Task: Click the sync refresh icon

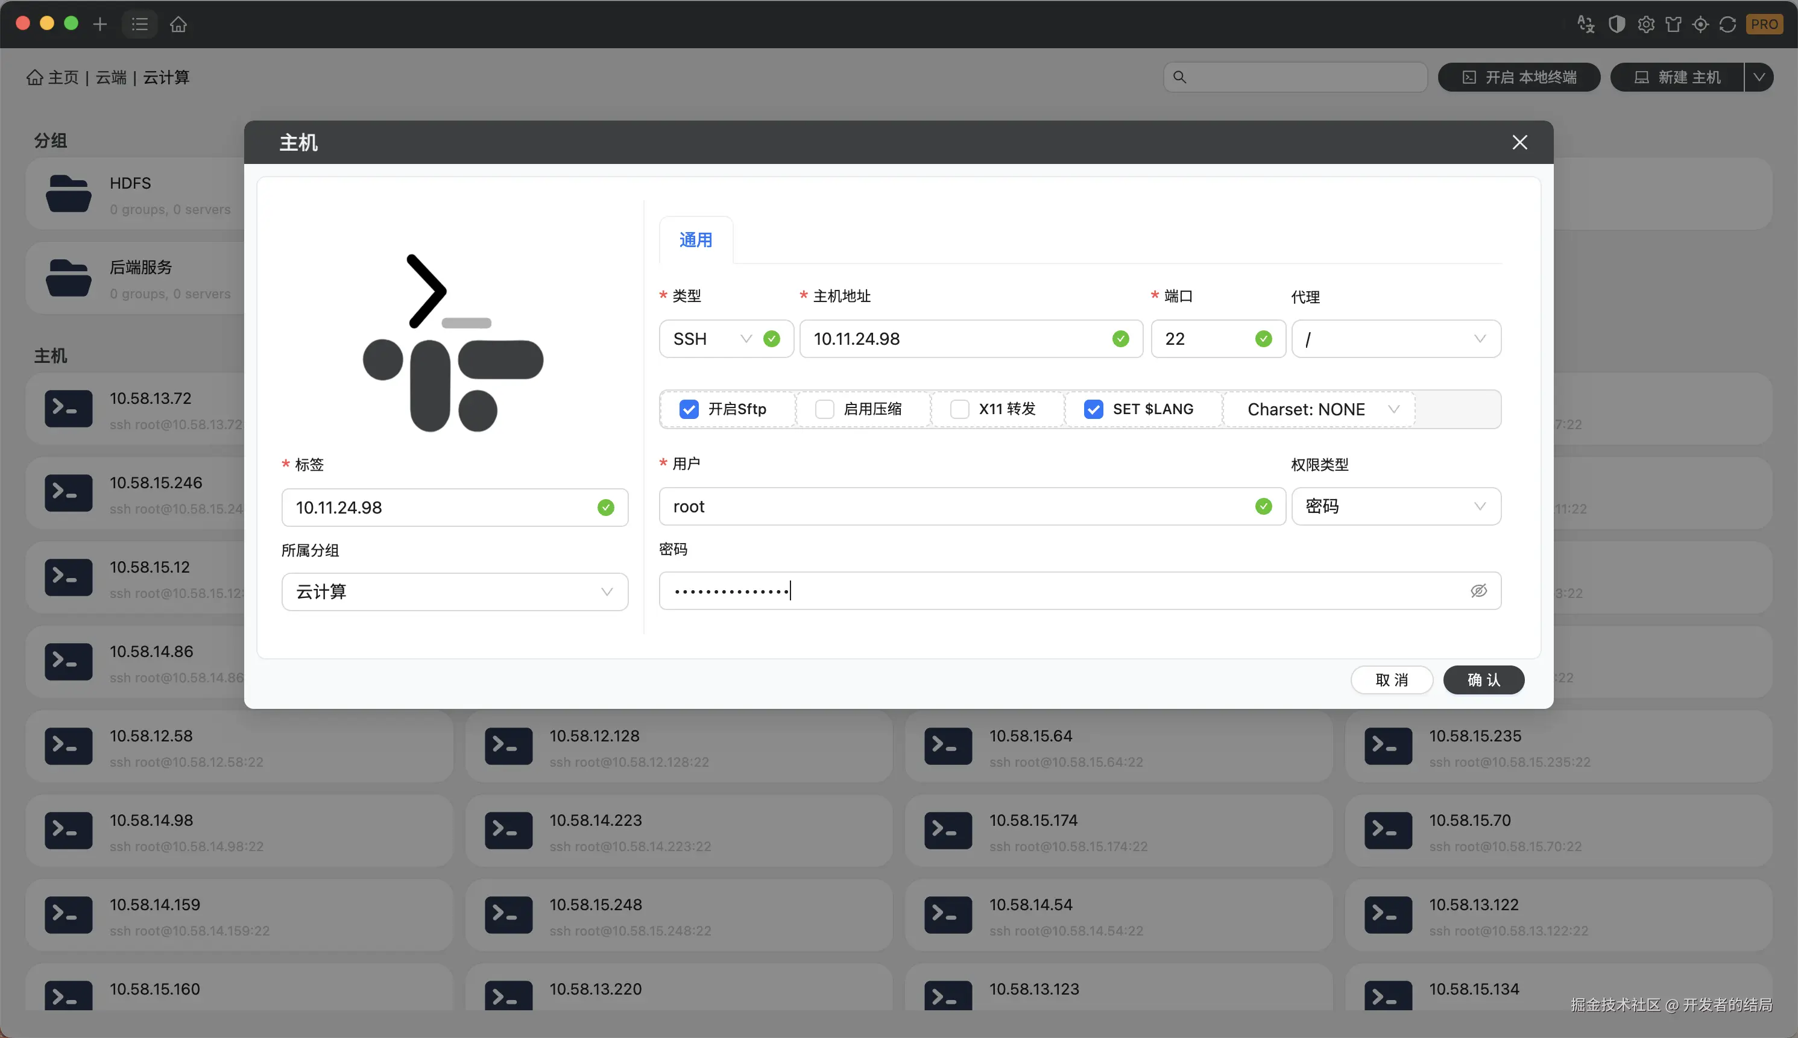Action: 1727,24
